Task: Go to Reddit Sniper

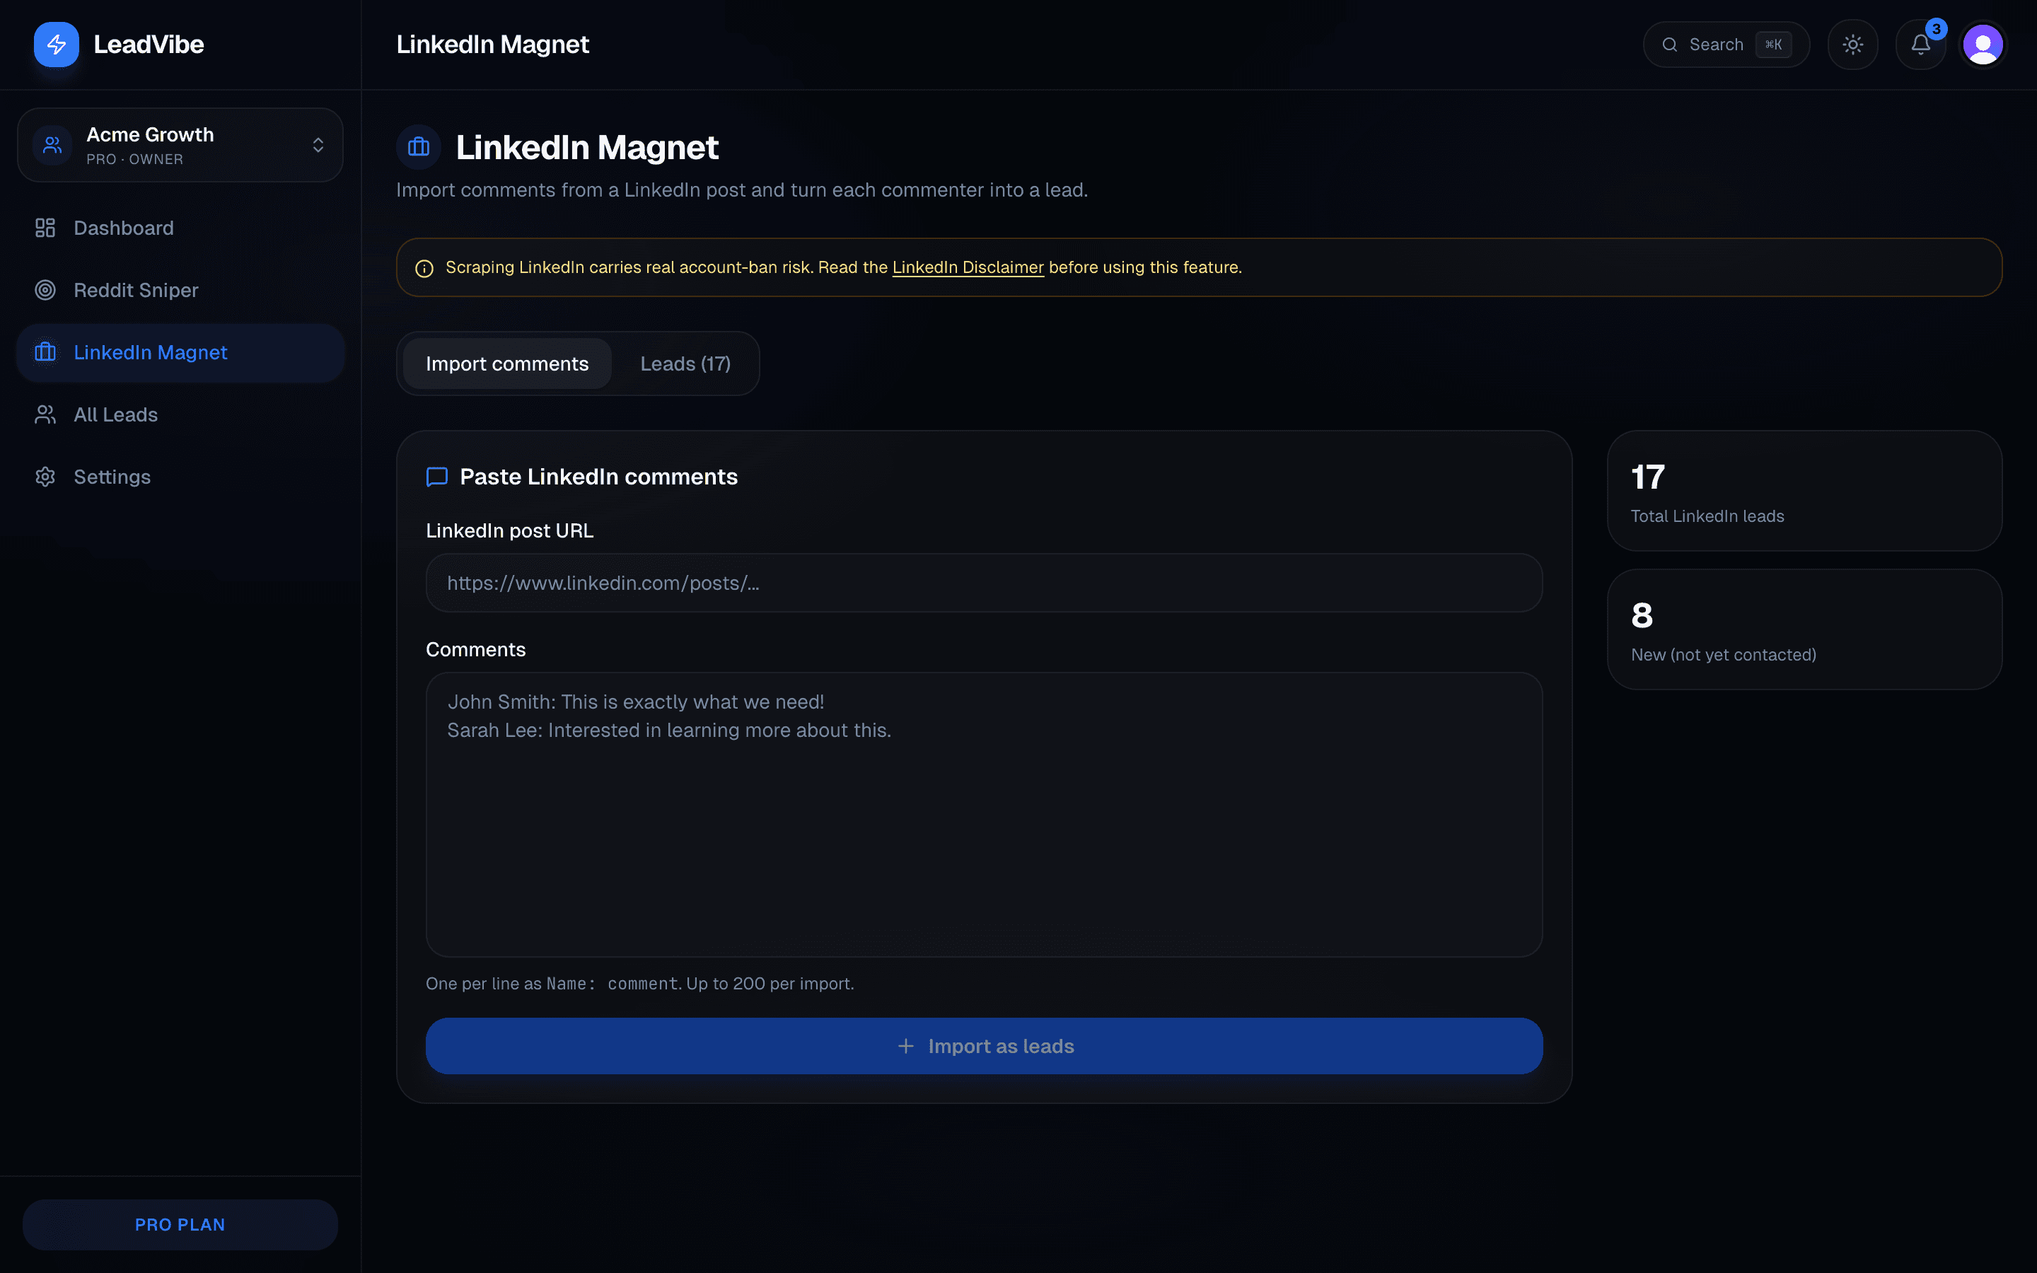Action: point(180,291)
